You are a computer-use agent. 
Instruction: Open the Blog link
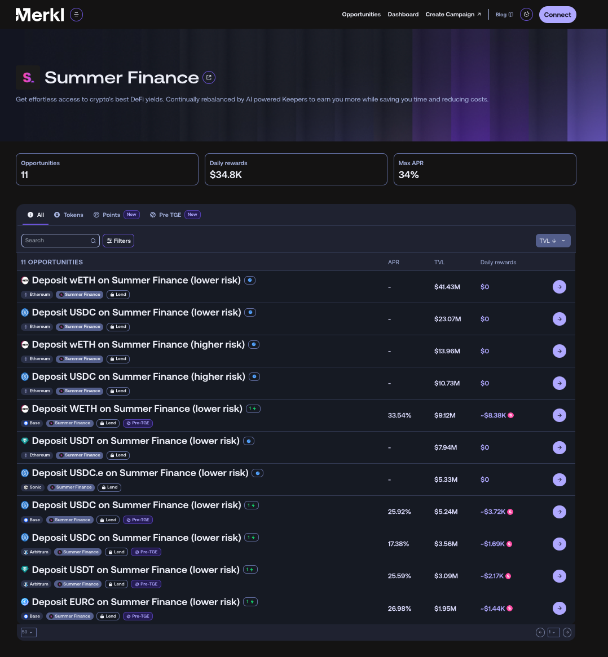(x=504, y=14)
